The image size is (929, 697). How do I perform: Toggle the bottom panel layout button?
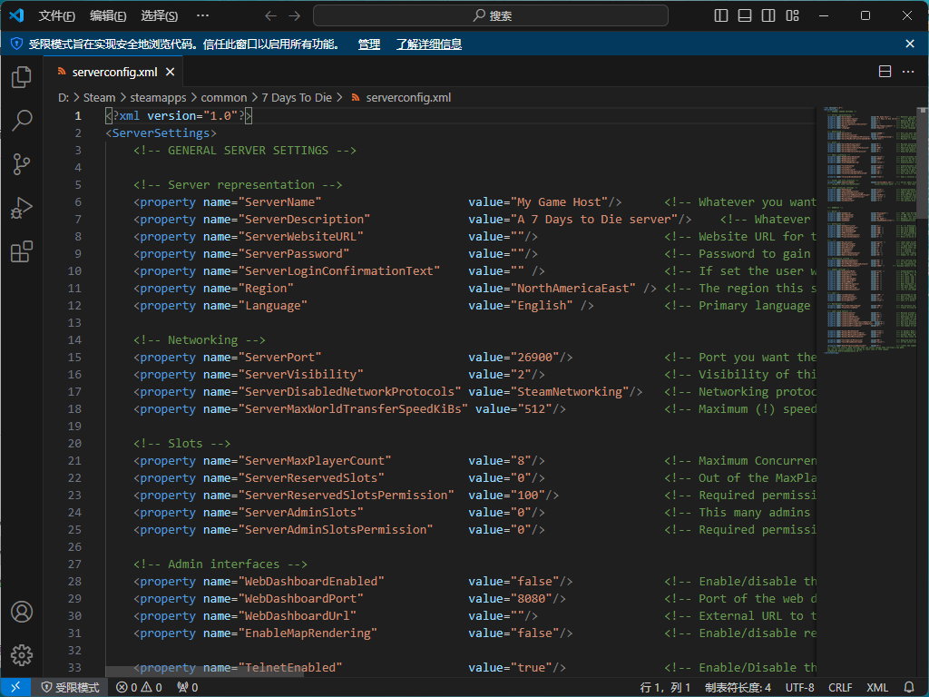tap(745, 15)
